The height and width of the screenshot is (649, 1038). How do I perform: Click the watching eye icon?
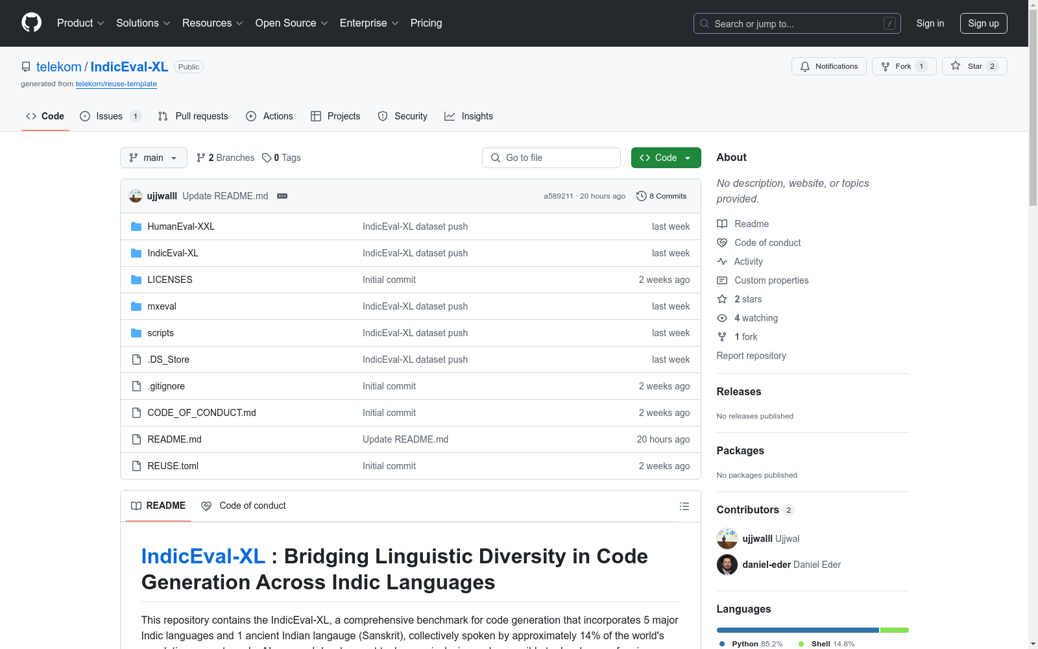(722, 318)
